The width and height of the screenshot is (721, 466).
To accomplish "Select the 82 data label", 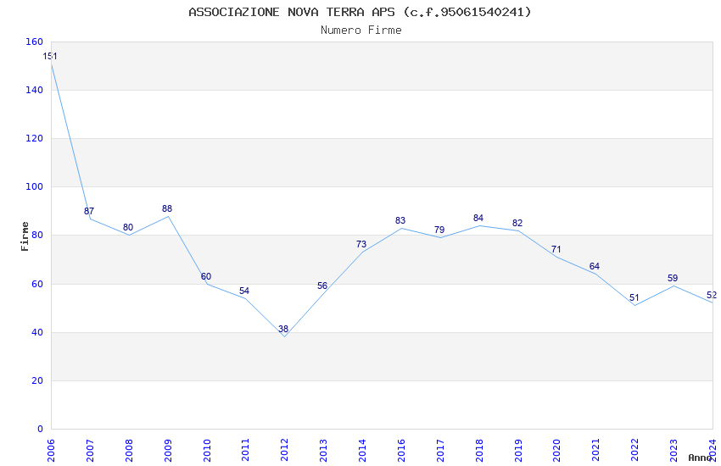I will (517, 223).
